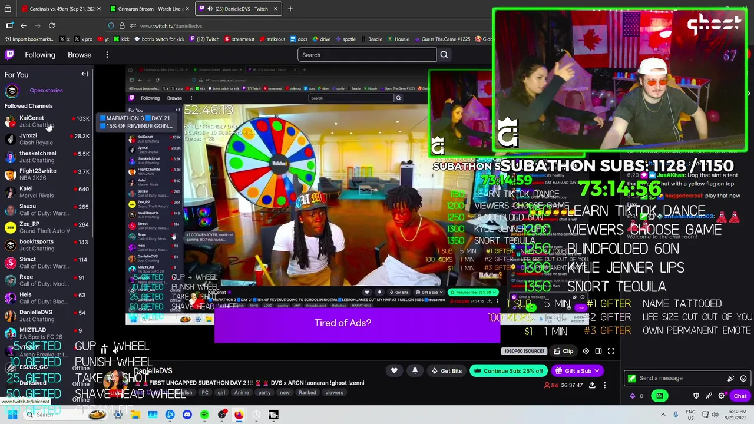This screenshot has height=424, width=754.
Task: Toggle the notification bell
Action: pos(415,370)
